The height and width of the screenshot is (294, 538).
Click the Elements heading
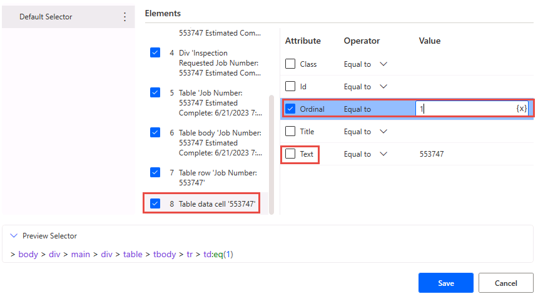tap(163, 13)
